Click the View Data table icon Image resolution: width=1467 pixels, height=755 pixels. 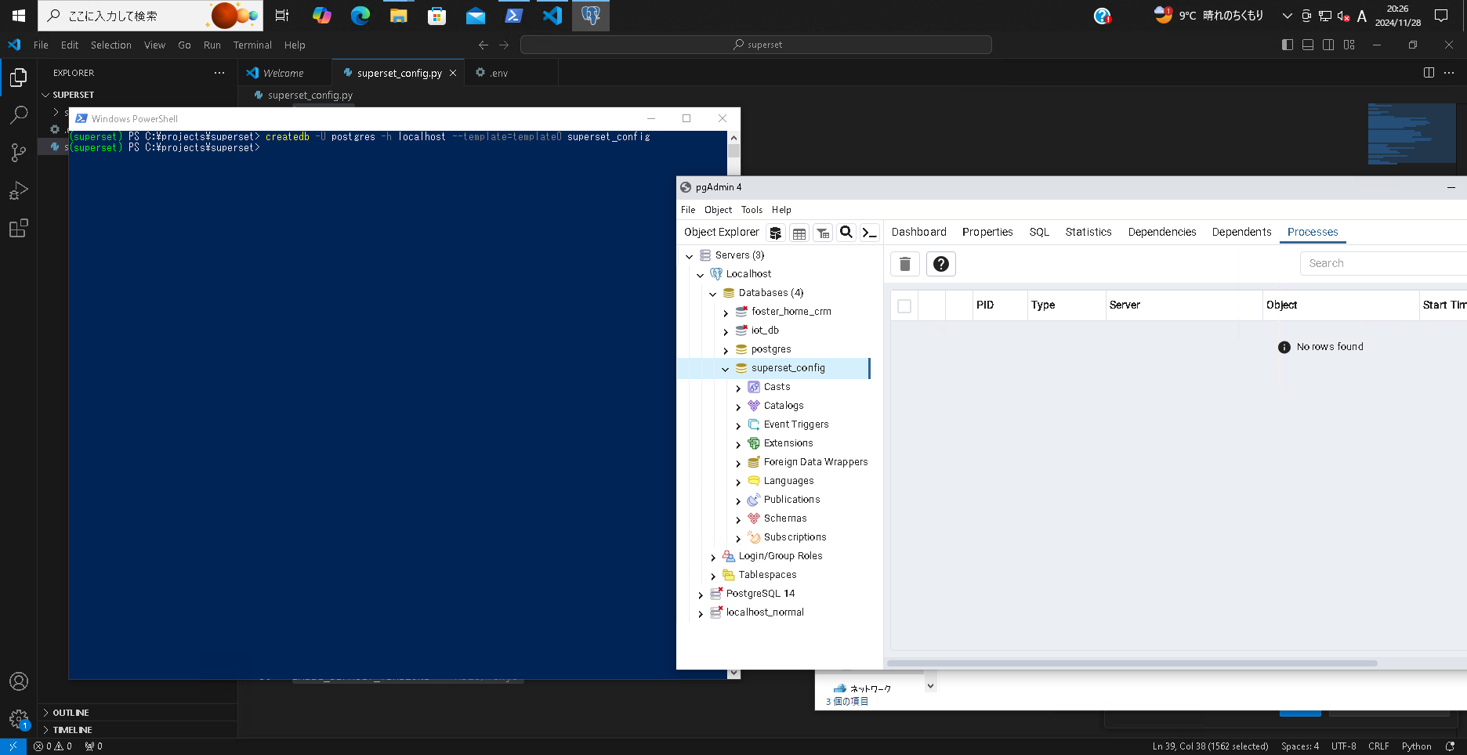(x=799, y=233)
